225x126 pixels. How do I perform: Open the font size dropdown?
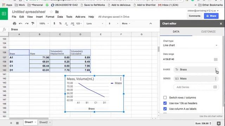click(x=113, y=23)
